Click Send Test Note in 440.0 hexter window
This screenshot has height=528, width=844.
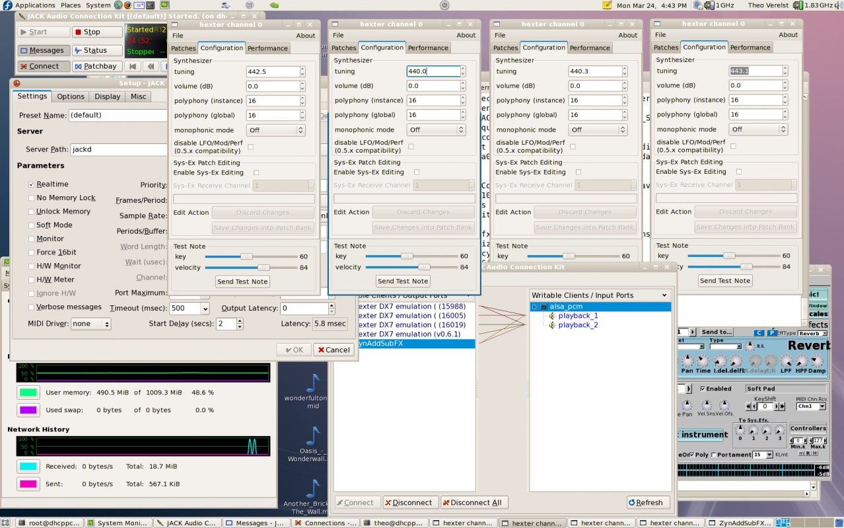(x=403, y=281)
